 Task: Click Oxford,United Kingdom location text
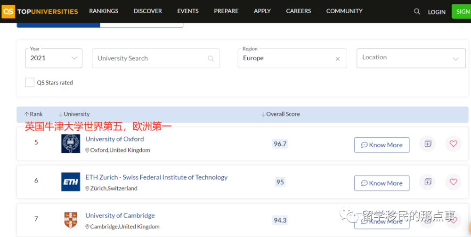click(x=120, y=150)
